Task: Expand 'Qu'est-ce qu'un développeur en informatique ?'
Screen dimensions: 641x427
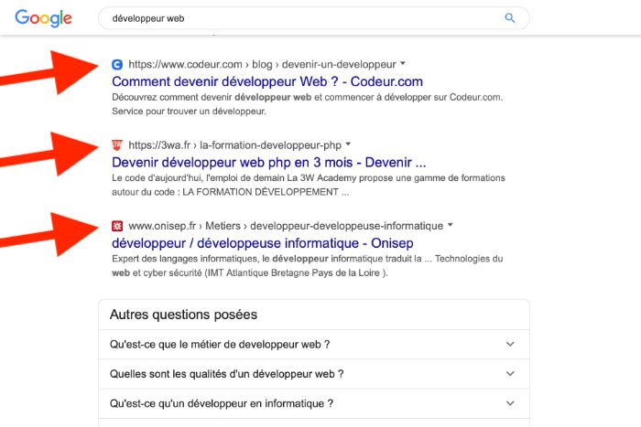Action: [221, 403]
